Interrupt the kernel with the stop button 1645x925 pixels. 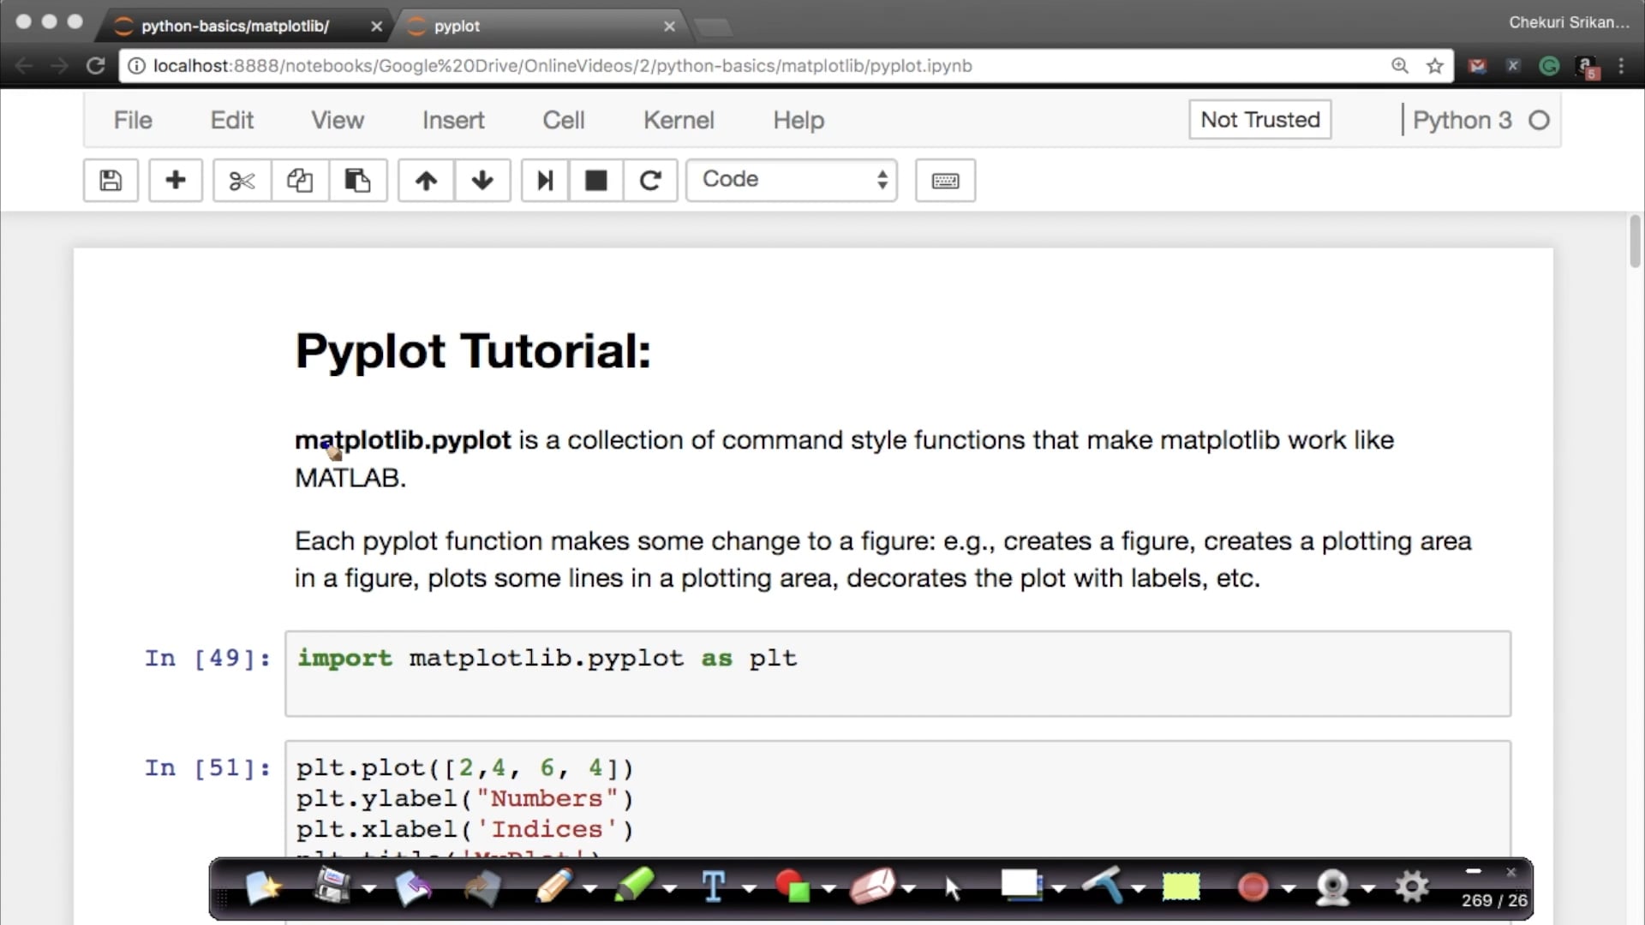595,181
